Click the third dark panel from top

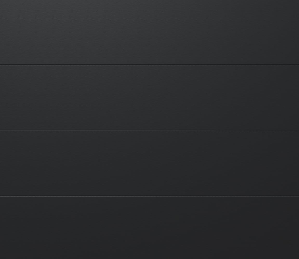pos(150,163)
